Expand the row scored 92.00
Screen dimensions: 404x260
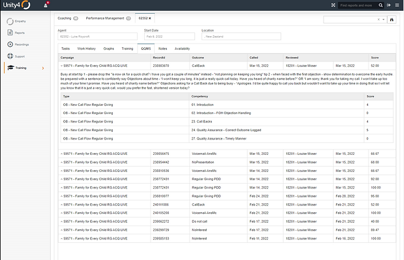[61, 179]
